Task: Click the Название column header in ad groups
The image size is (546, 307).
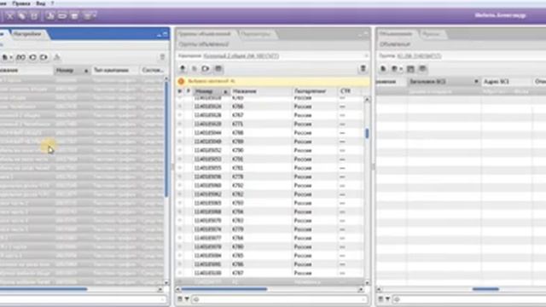Action: click(261, 91)
